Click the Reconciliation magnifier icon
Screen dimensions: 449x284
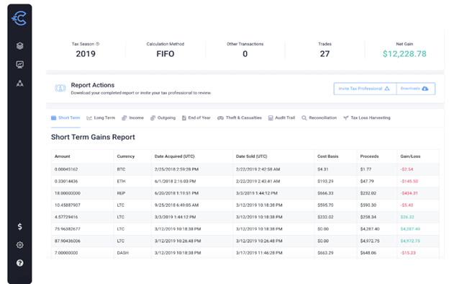click(304, 118)
